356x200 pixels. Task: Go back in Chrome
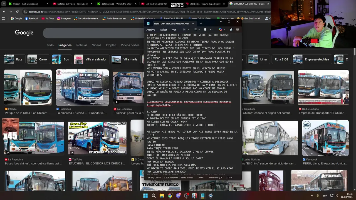(4, 12)
